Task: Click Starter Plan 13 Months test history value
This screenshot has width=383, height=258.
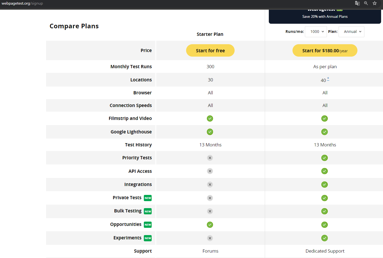Action: pos(210,145)
